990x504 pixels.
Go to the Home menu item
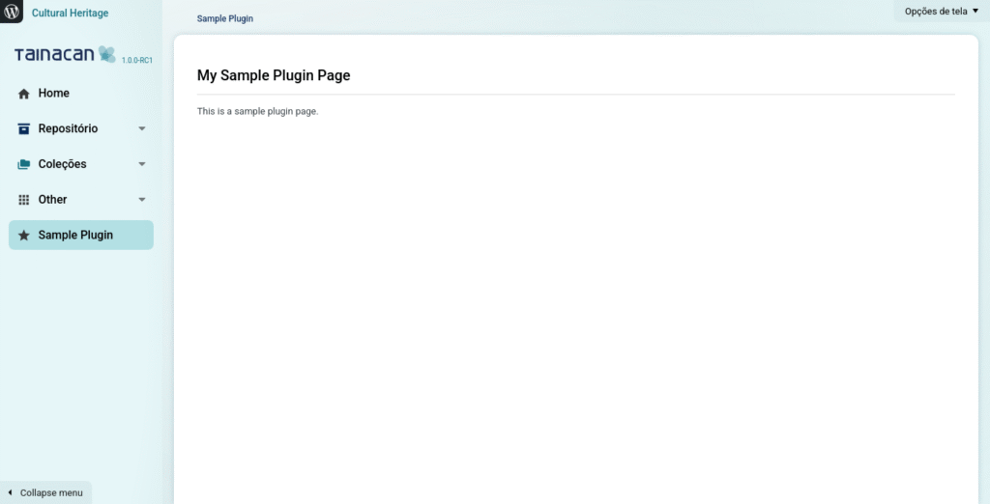coord(54,94)
